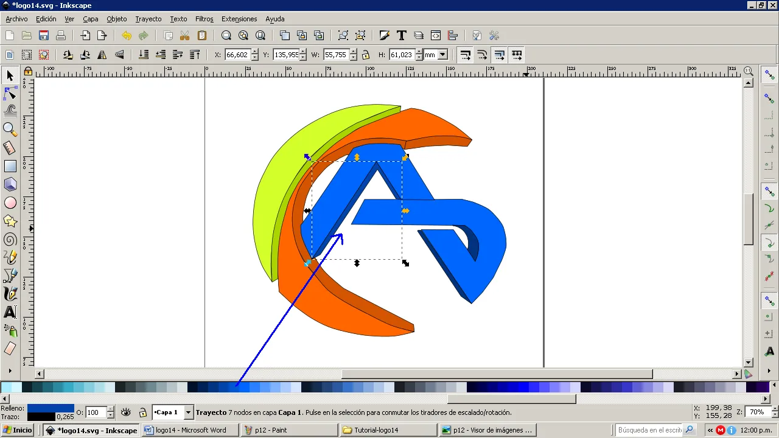Screen dimensions: 779x438
Task: Increase opacity O stepper
Action: click(x=110, y=409)
